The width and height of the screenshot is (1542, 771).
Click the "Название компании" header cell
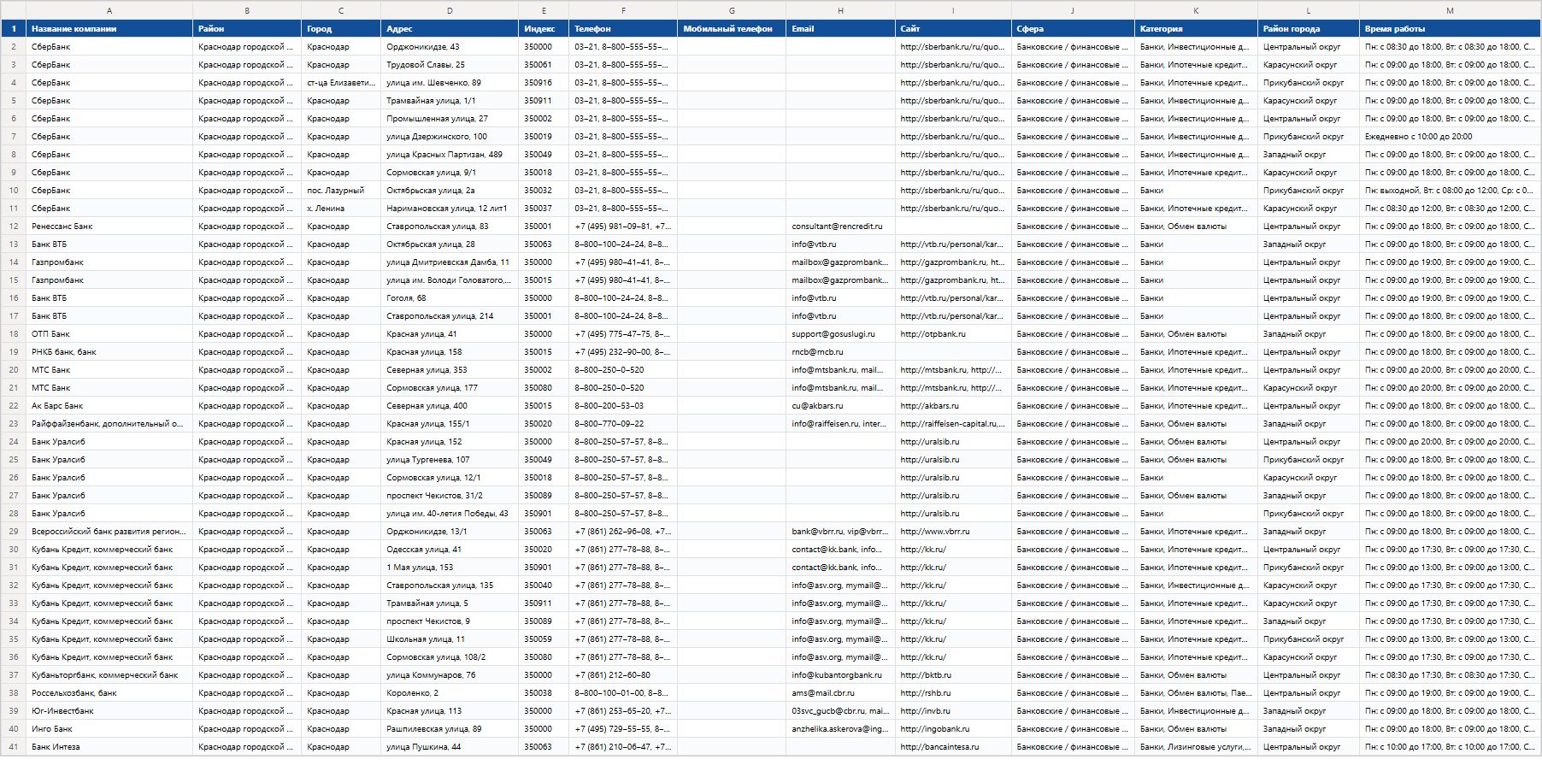109,29
